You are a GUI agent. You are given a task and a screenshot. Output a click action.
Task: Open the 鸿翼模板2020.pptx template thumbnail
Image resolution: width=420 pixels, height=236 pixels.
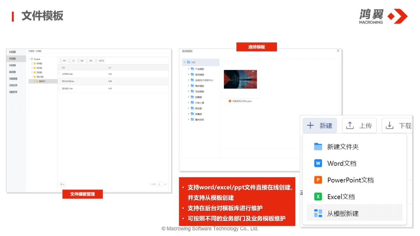(x=240, y=79)
